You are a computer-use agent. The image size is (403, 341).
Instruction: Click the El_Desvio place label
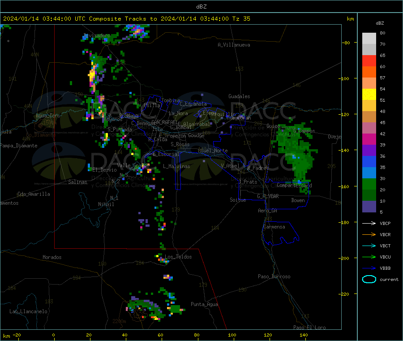point(104,170)
